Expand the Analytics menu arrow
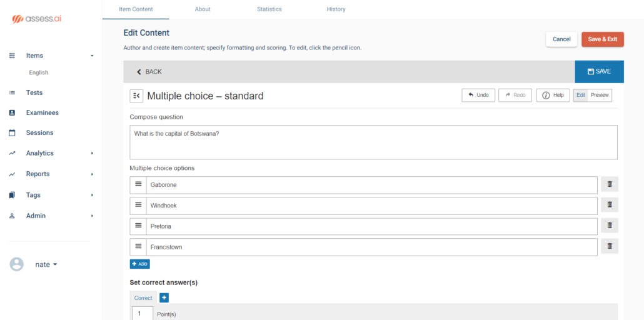644x320 pixels. point(92,153)
